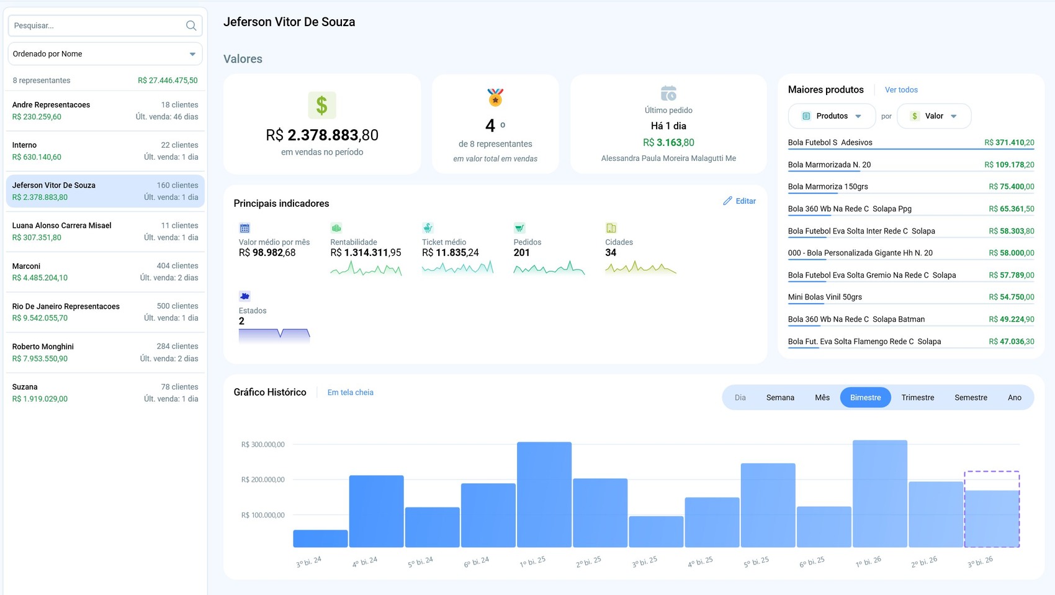Image resolution: width=1055 pixels, height=595 pixels.
Task: Select the Bimestre period tab
Action: click(865, 397)
